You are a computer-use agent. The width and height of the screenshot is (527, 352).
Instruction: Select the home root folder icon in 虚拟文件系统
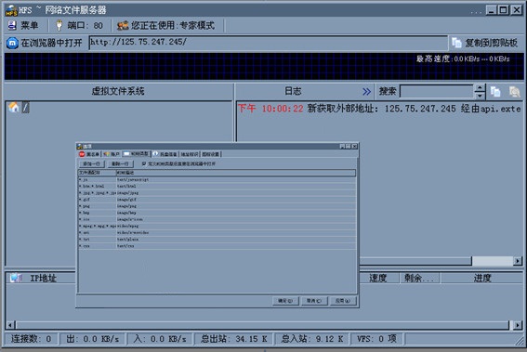(14, 108)
